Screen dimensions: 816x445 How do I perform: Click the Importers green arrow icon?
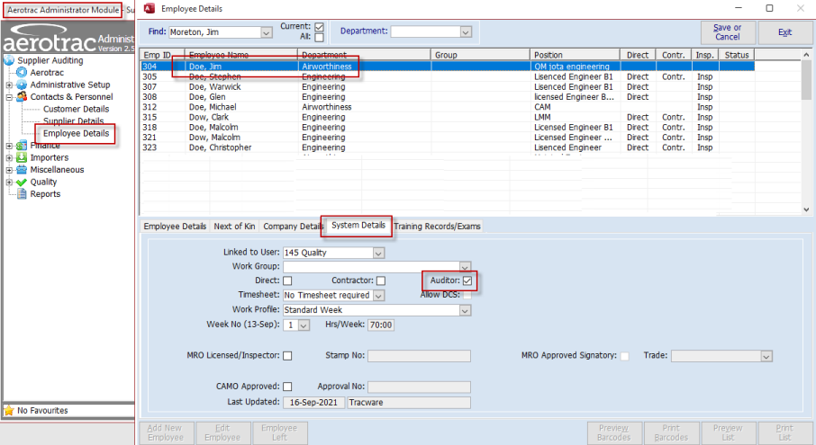point(23,157)
